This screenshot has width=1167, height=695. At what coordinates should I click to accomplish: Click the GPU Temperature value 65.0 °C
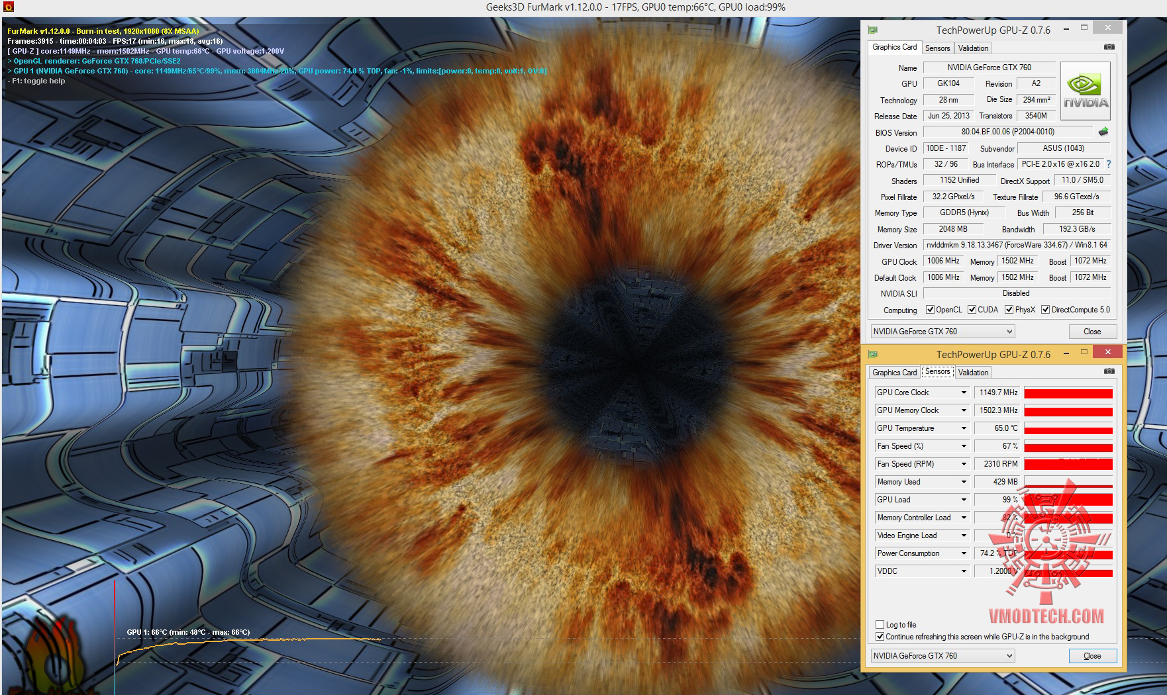pyautogui.click(x=997, y=428)
